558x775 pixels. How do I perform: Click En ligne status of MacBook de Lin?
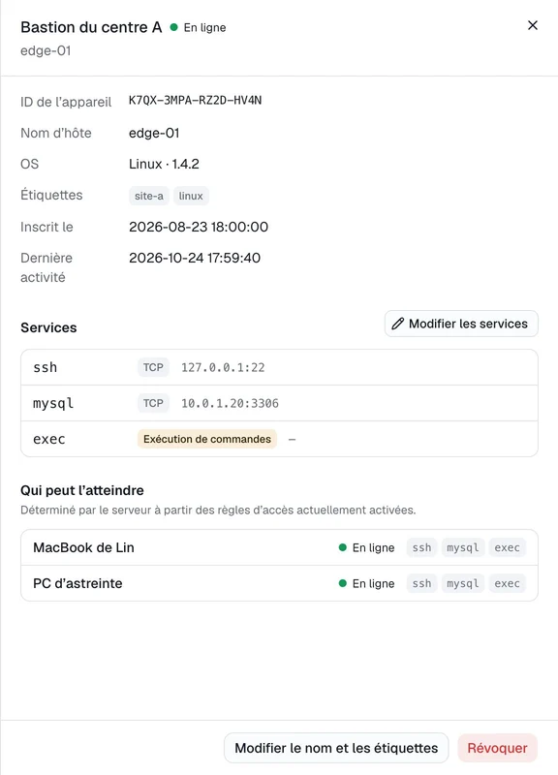(x=367, y=547)
